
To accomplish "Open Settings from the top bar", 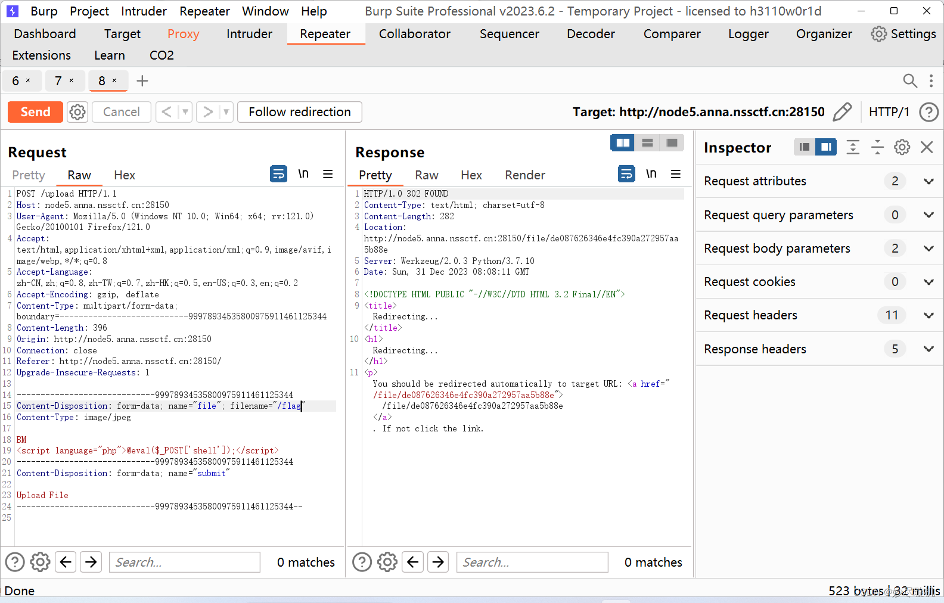I will pyautogui.click(x=903, y=34).
